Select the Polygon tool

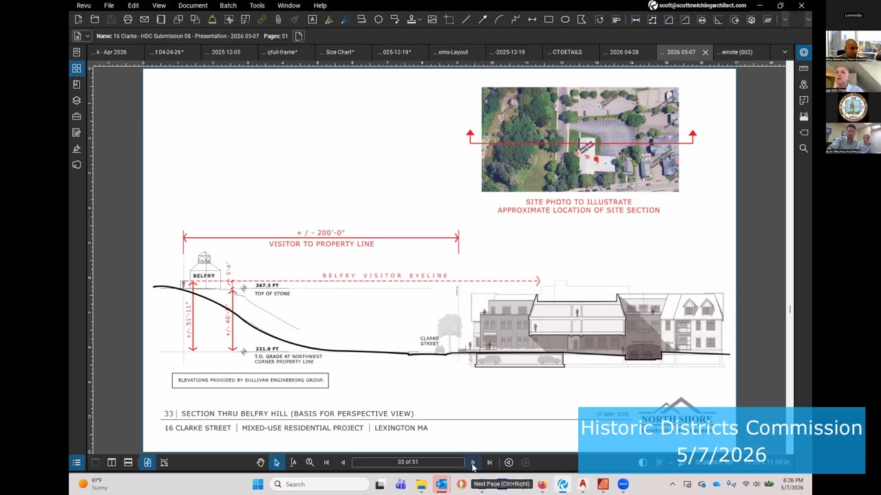(582, 20)
